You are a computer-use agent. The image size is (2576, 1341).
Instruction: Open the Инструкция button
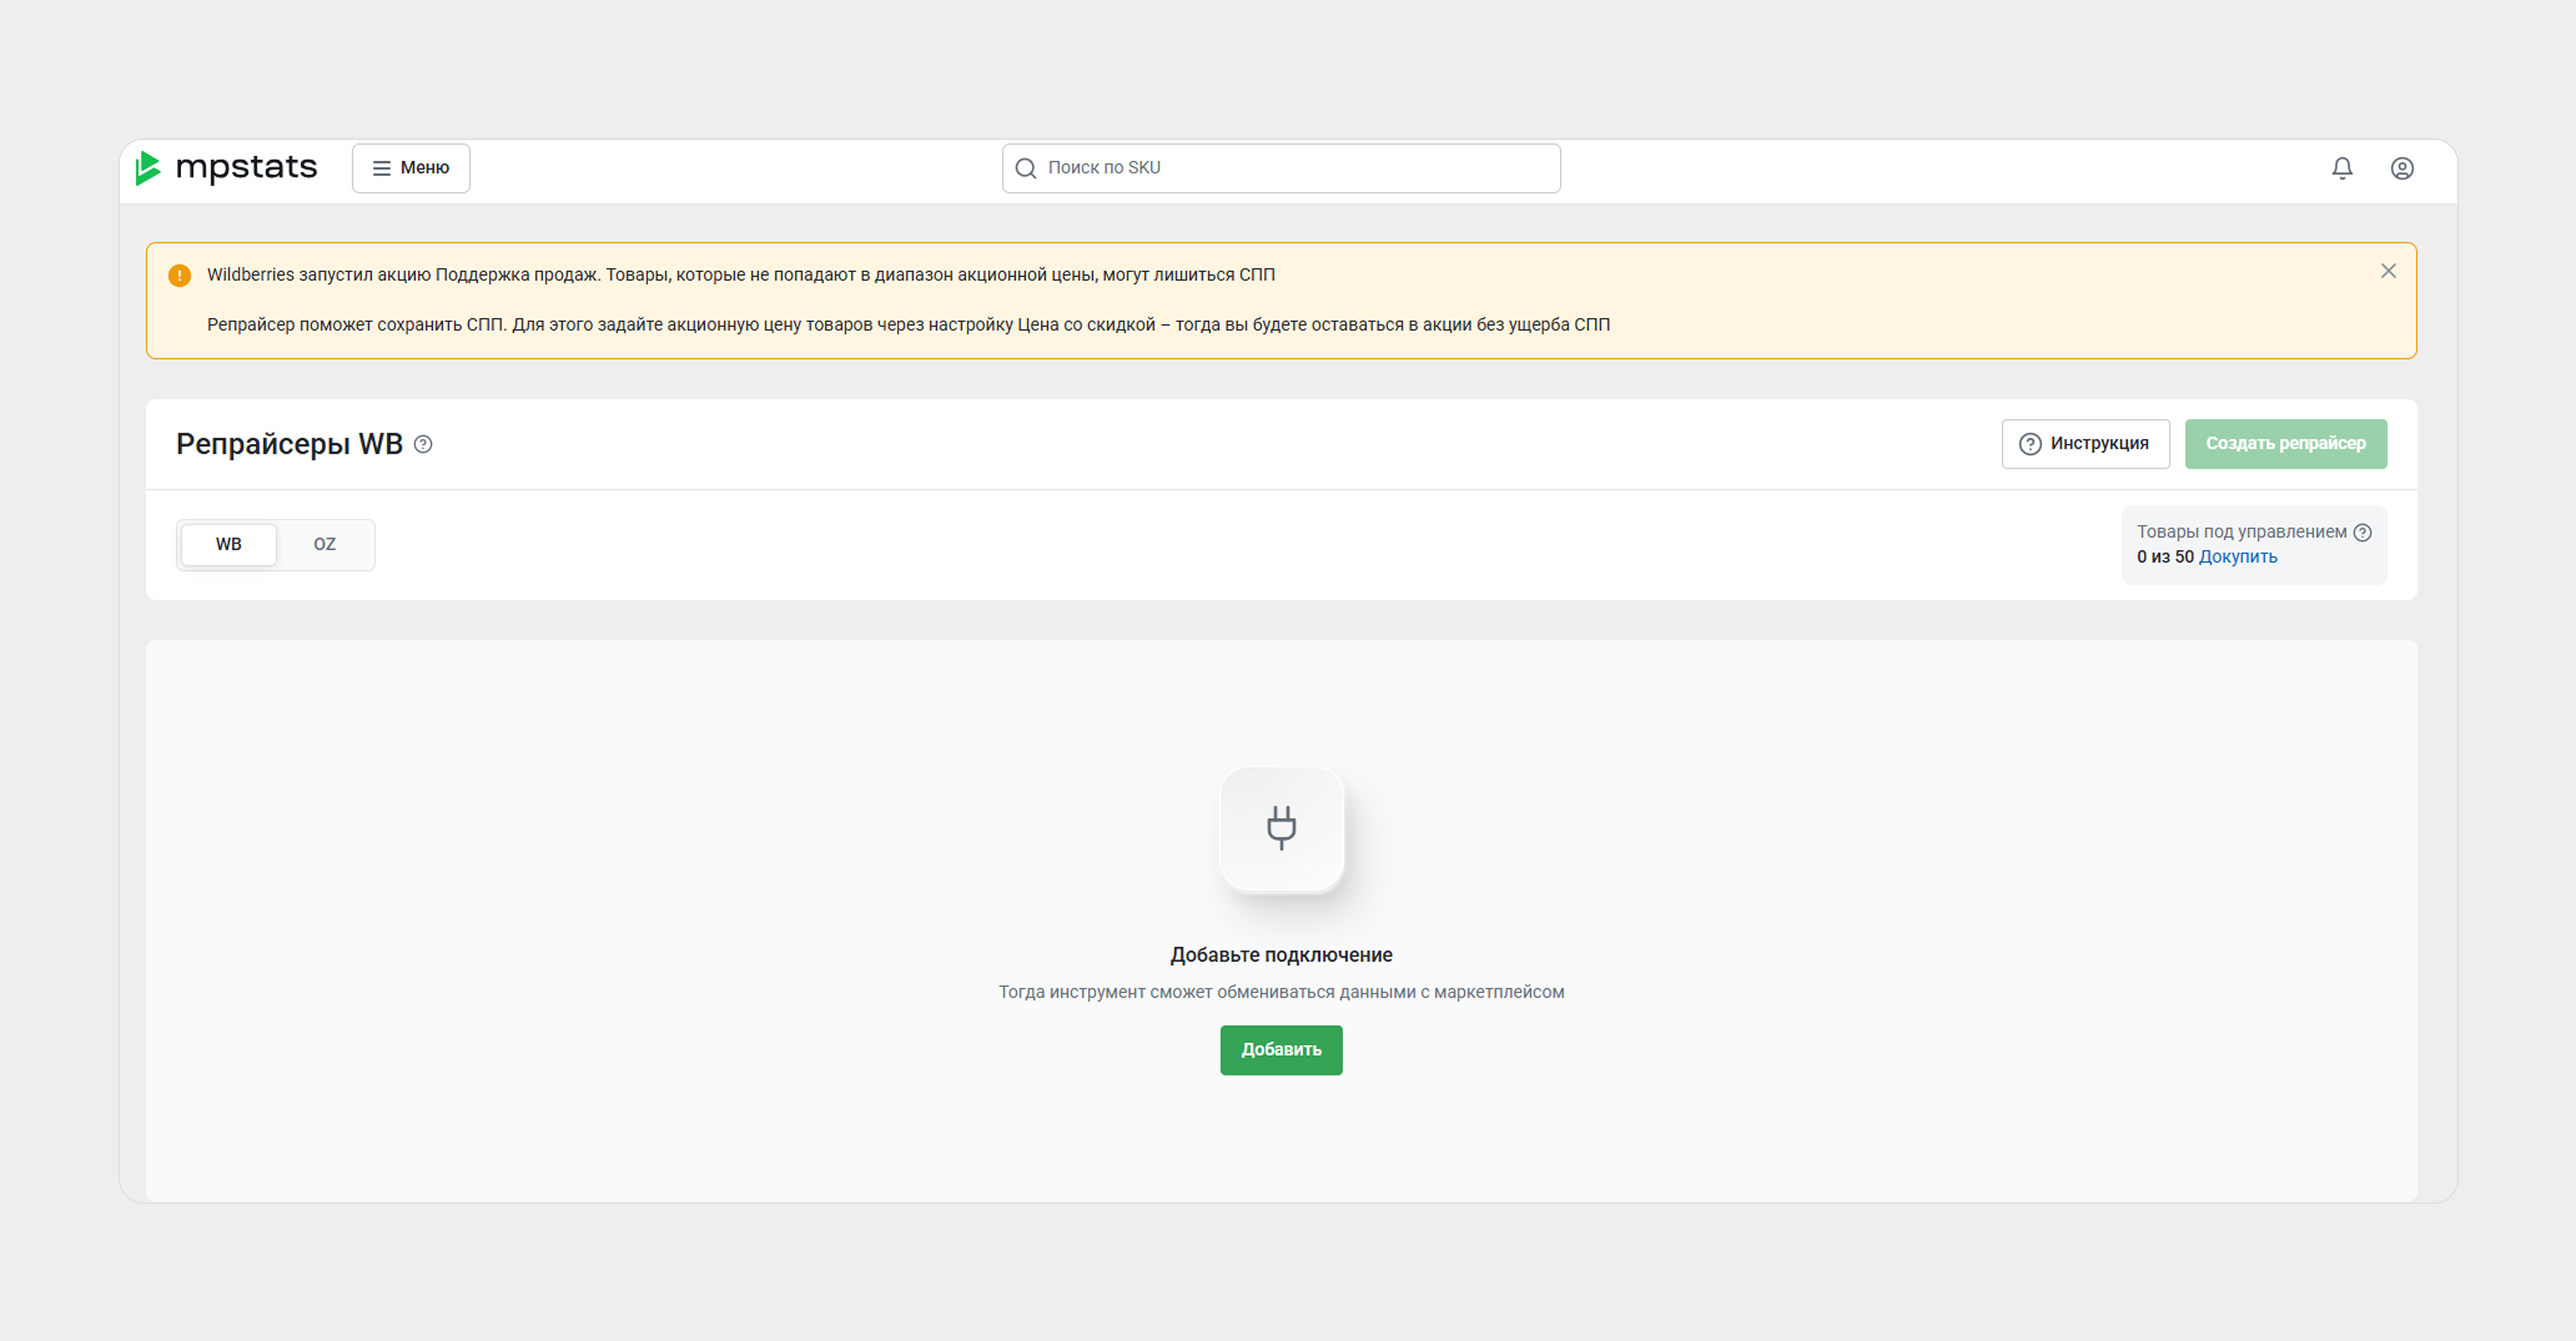click(2085, 444)
